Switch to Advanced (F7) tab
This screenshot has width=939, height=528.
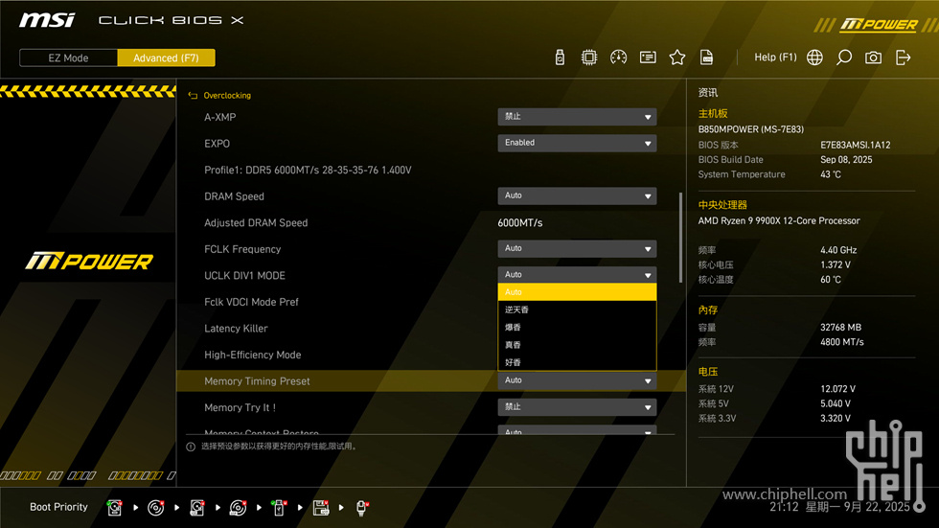[x=166, y=58]
